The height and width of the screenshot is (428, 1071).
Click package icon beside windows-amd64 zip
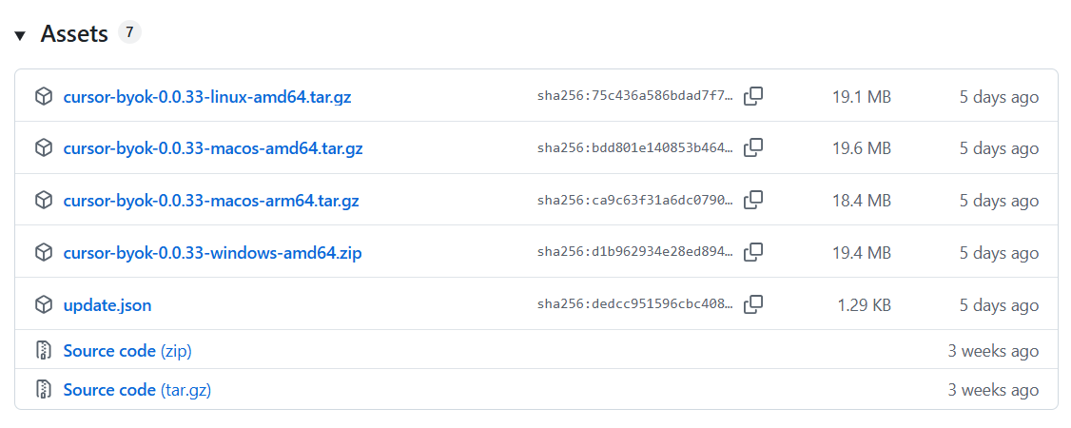44,253
